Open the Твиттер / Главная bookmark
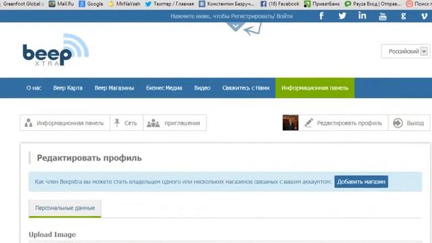The height and width of the screenshot is (243, 432). tap(169, 4)
